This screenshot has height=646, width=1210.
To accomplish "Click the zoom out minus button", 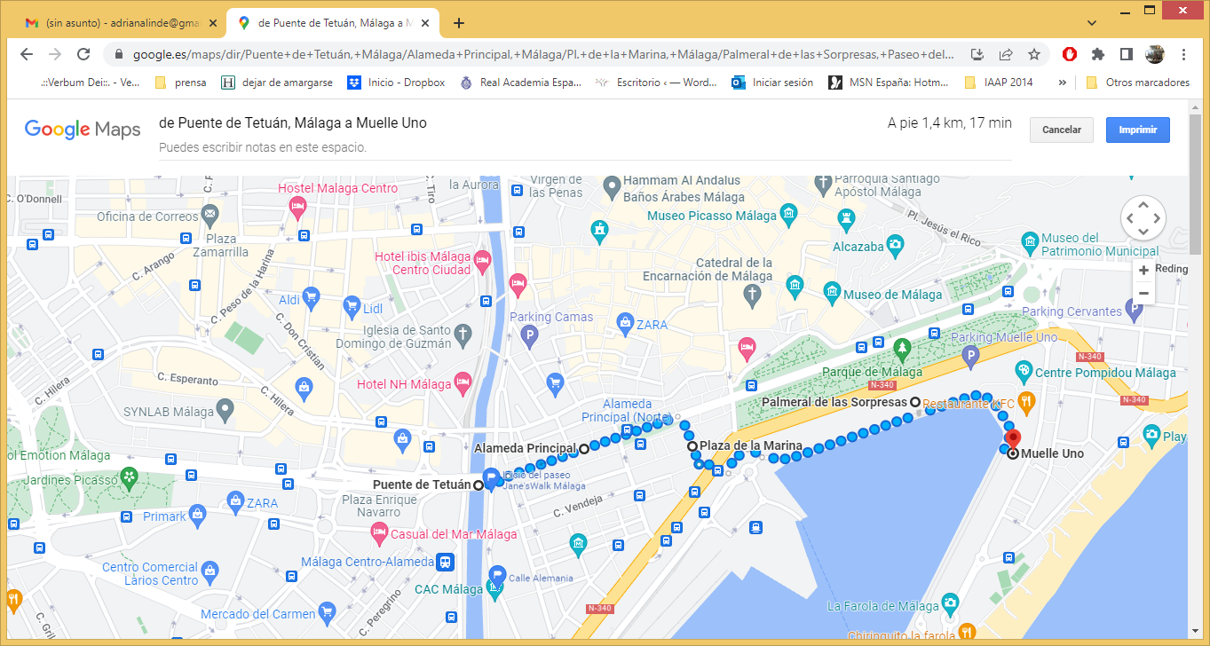I will 1143,294.
